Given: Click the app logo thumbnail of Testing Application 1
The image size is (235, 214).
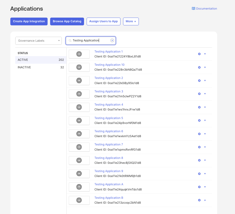Looking at the screenshot, I should pyautogui.click(x=79, y=54).
